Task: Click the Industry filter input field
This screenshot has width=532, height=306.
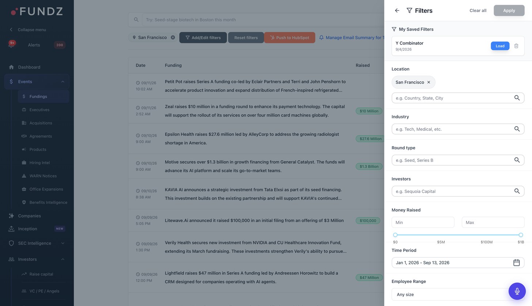Action: [458, 129]
